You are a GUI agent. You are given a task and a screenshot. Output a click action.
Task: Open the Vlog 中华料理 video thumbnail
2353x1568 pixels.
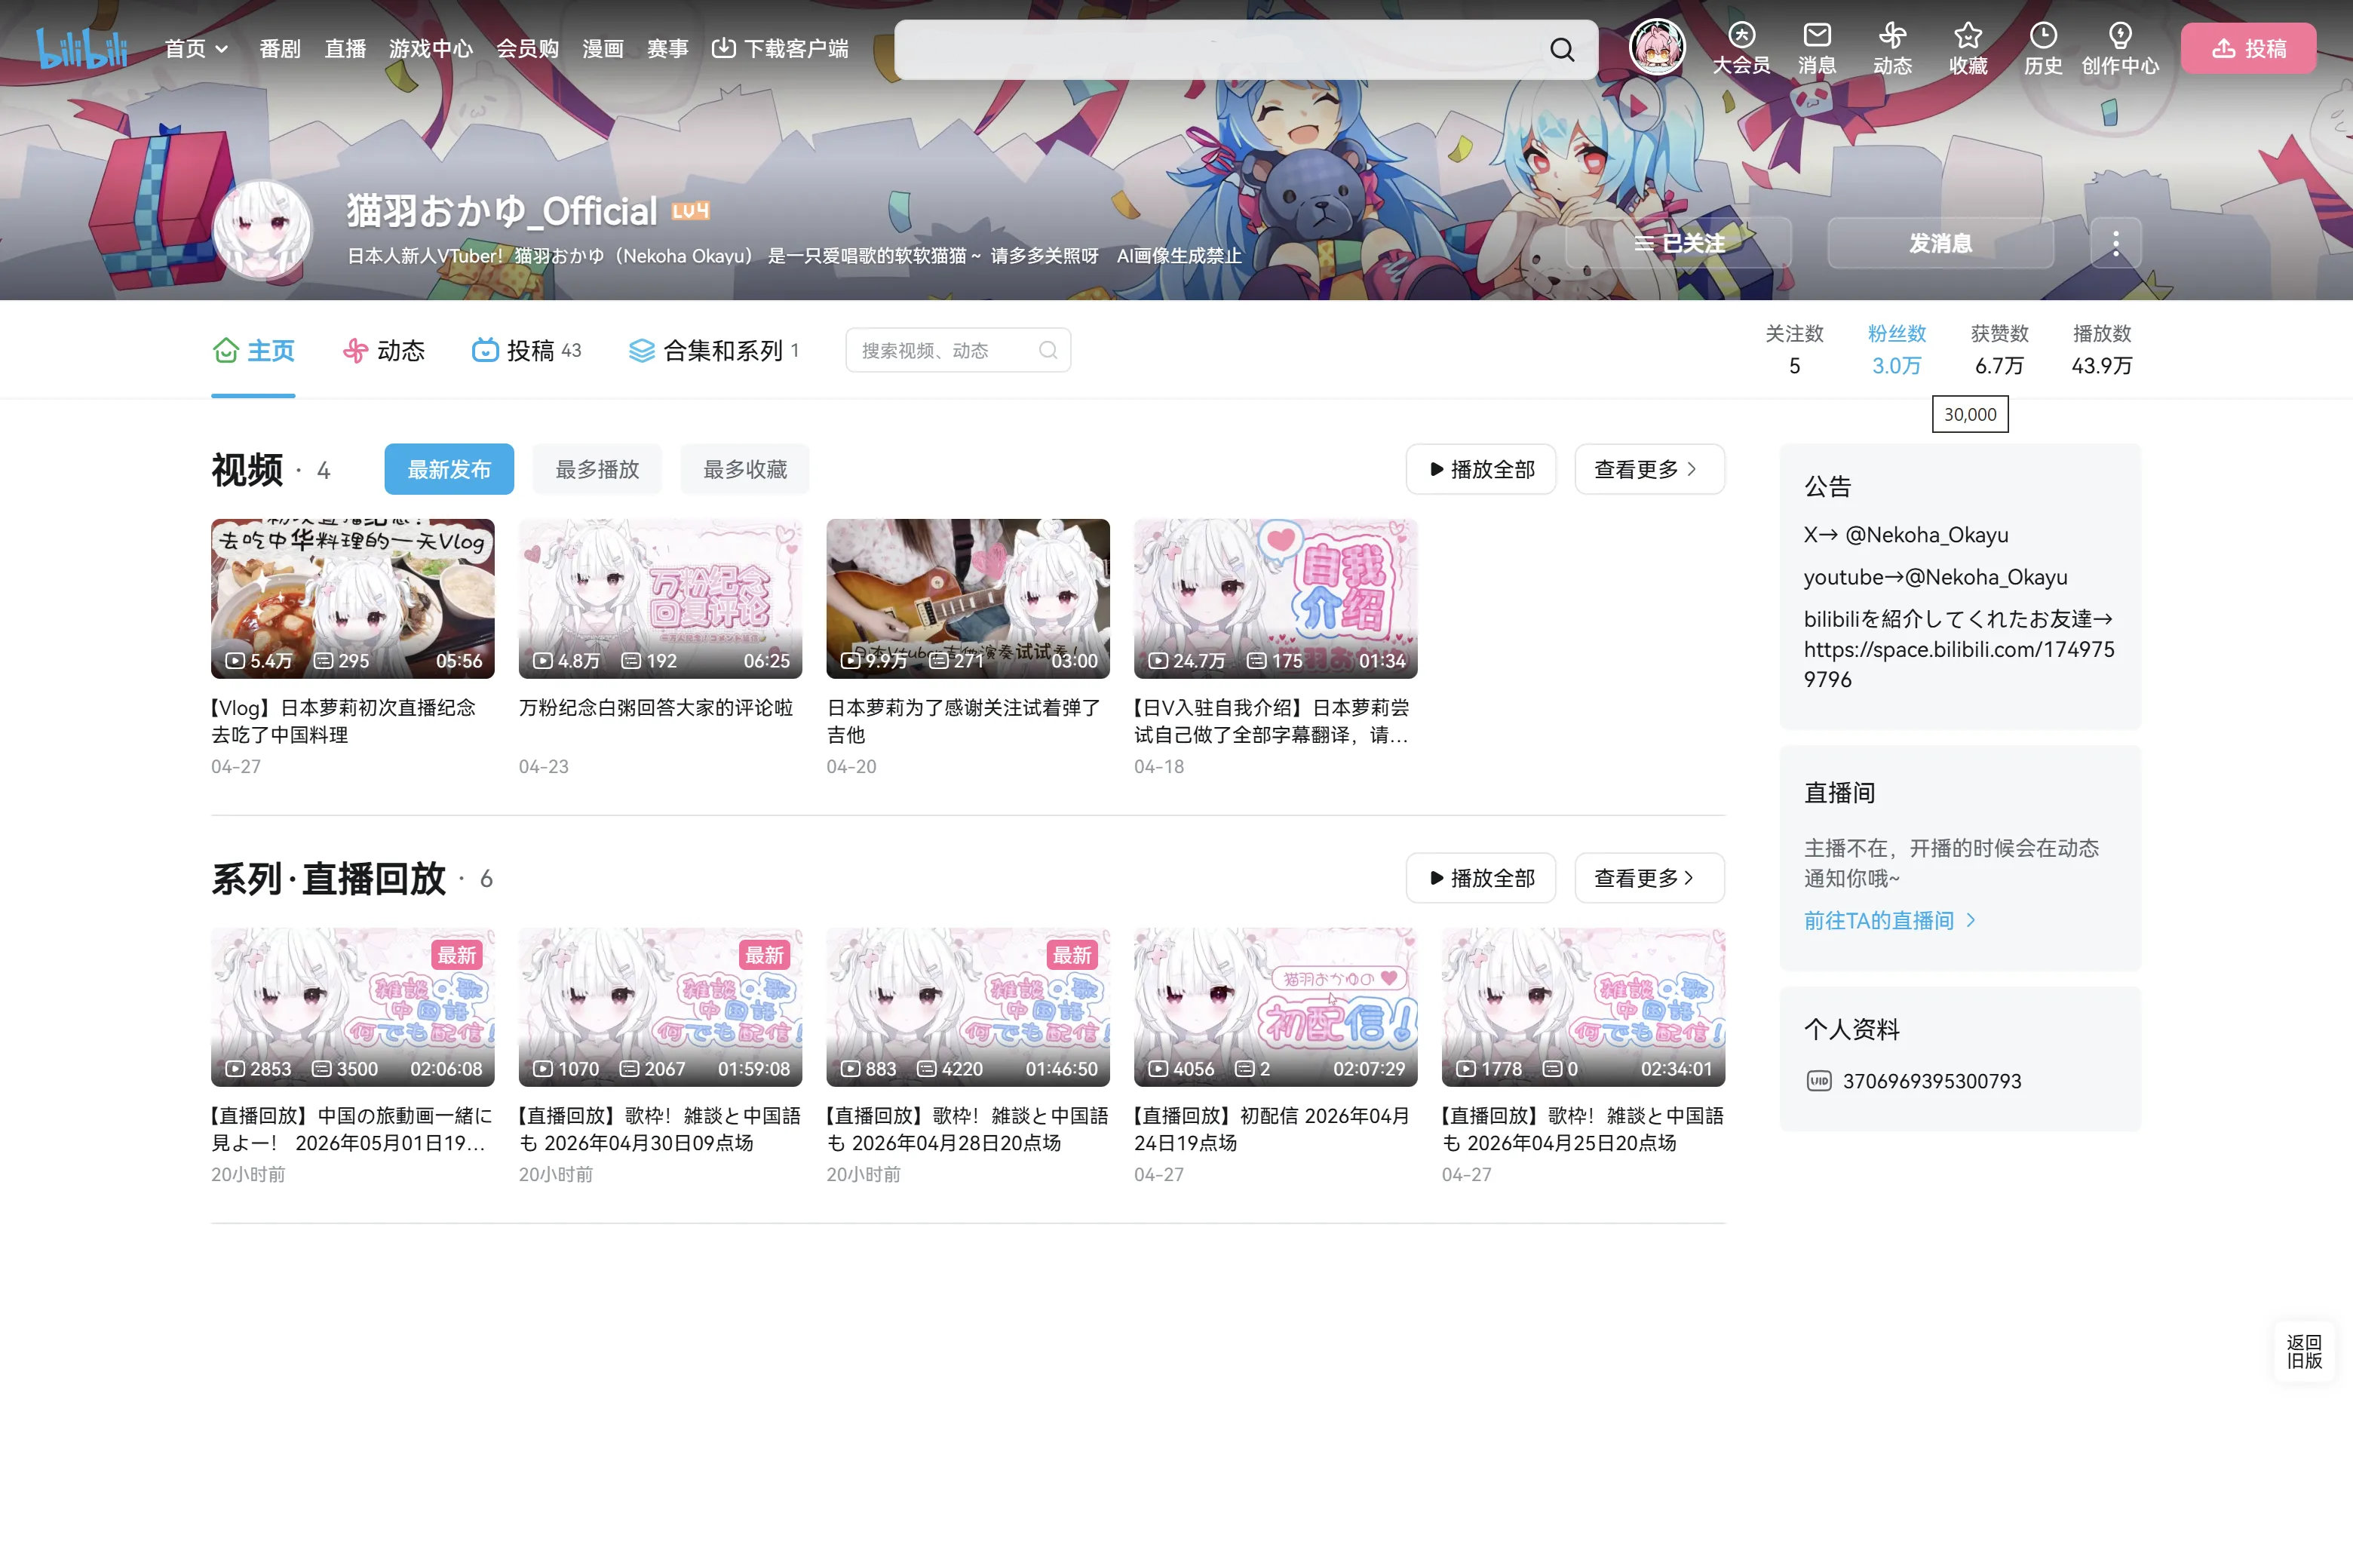(353, 598)
